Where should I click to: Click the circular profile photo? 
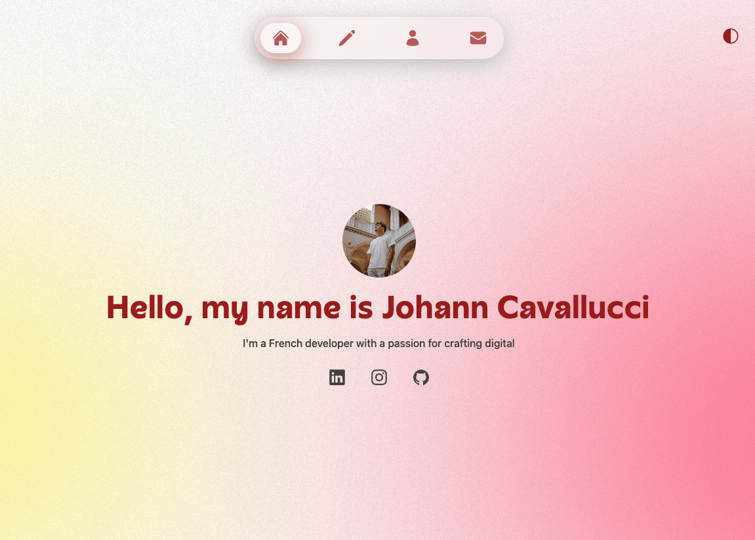coord(379,240)
